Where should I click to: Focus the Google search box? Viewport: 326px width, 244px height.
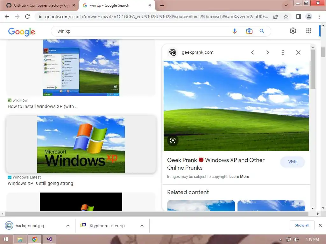(x=141, y=31)
